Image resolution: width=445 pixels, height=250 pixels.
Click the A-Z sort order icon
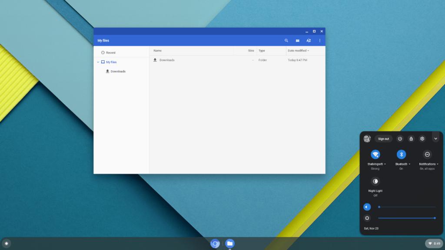click(309, 40)
